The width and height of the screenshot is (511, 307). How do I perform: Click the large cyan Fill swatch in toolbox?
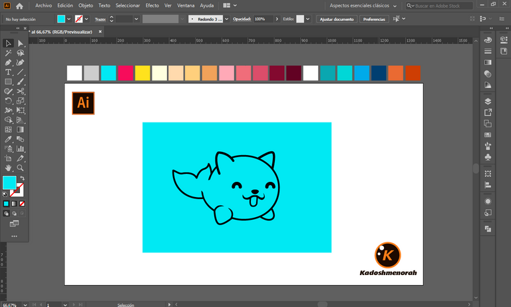coord(9,182)
